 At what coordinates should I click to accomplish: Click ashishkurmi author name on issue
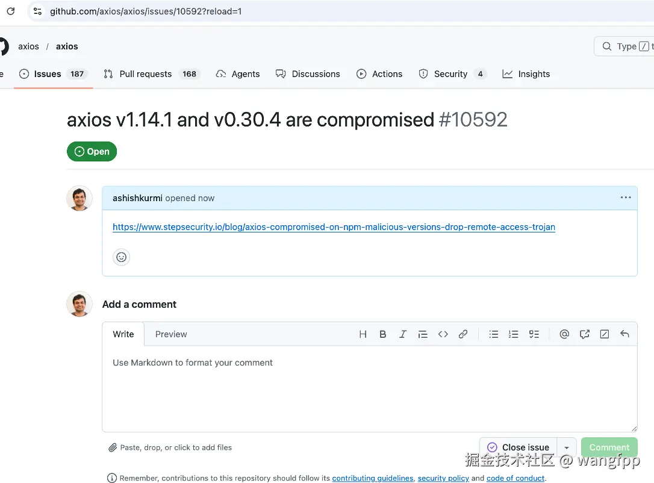coord(137,198)
